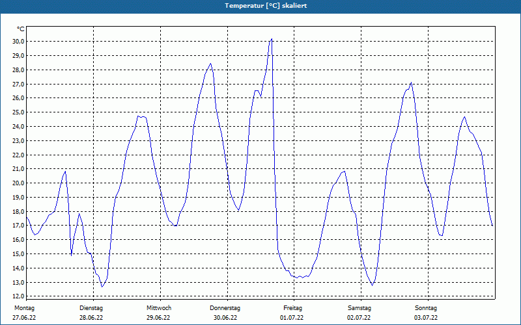Click the Dienstag day label
The image size is (521, 325).
coord(91,308)
